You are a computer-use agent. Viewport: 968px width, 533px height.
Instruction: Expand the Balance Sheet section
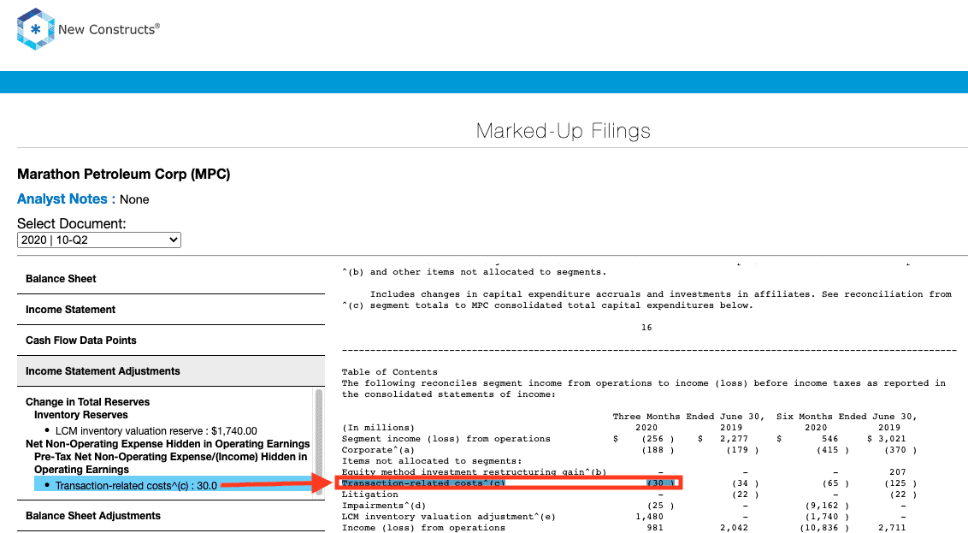pos(171,279)
